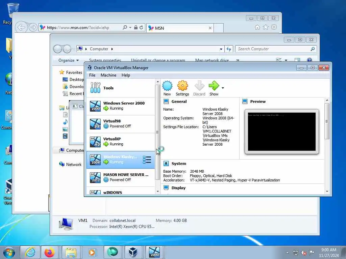
Task: Open Internet Explorer from the taskbar
Action: coord(30,252)
